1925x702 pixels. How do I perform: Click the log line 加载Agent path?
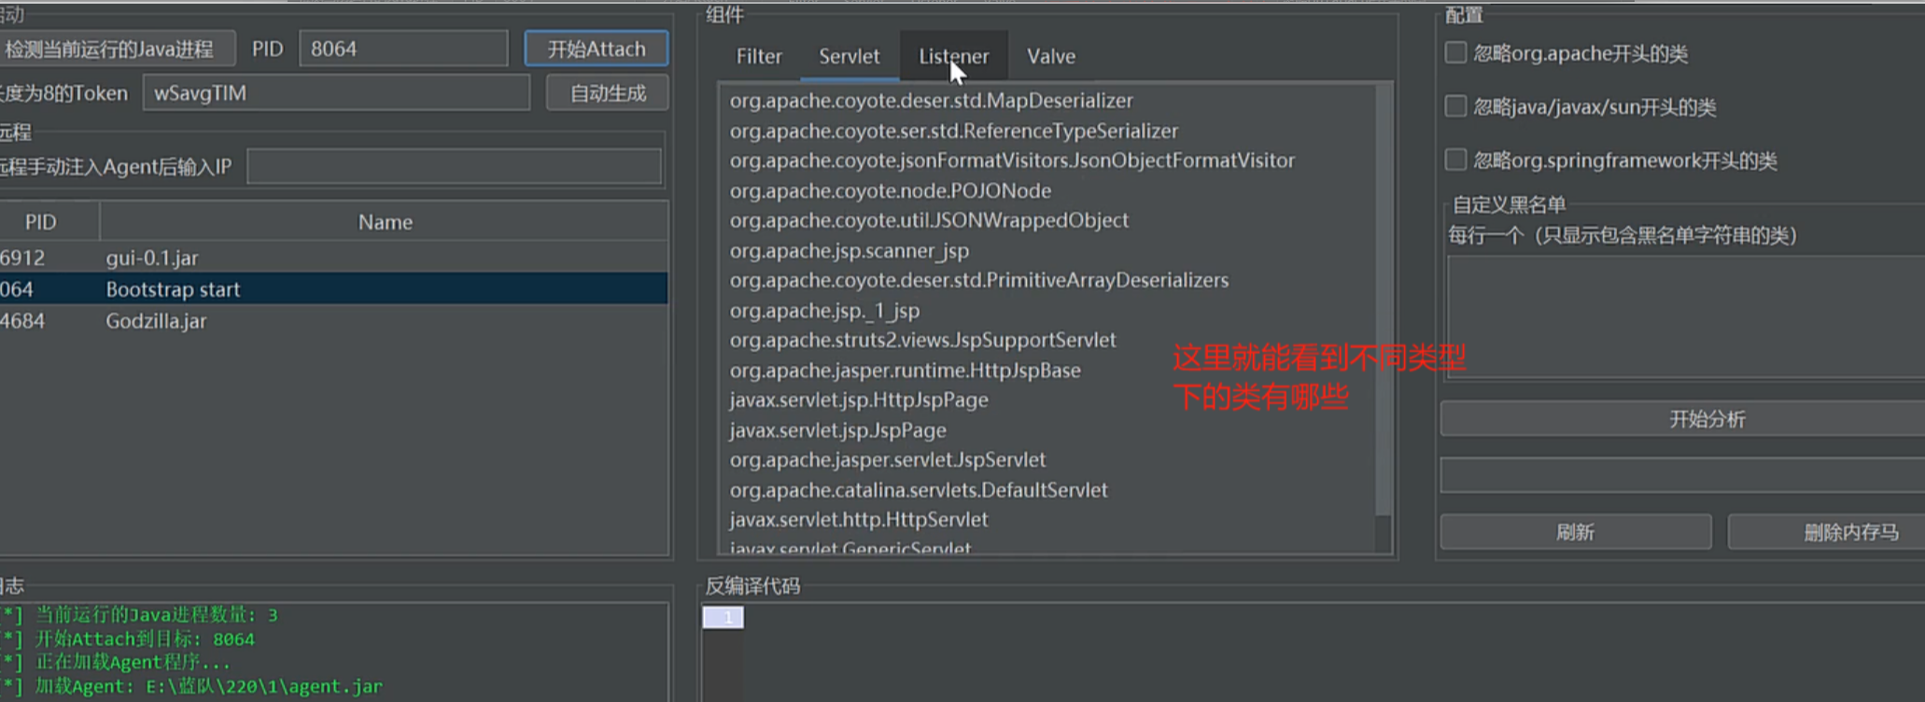click(x=208, y=686)
